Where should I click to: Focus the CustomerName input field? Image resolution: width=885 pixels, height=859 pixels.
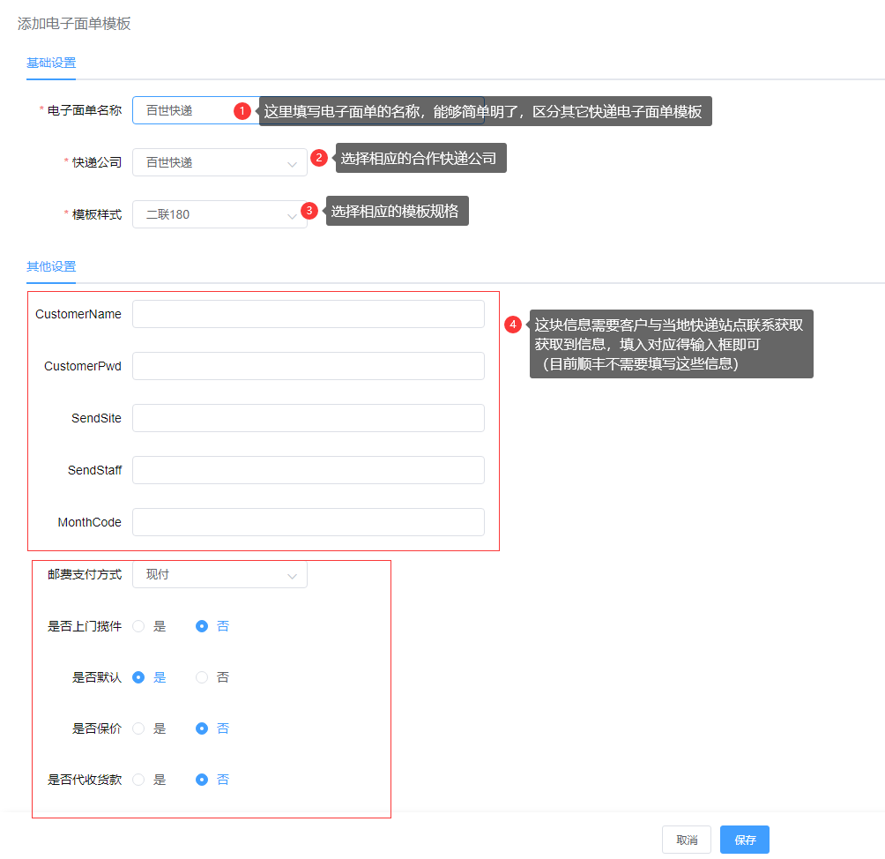pos(308,314)
